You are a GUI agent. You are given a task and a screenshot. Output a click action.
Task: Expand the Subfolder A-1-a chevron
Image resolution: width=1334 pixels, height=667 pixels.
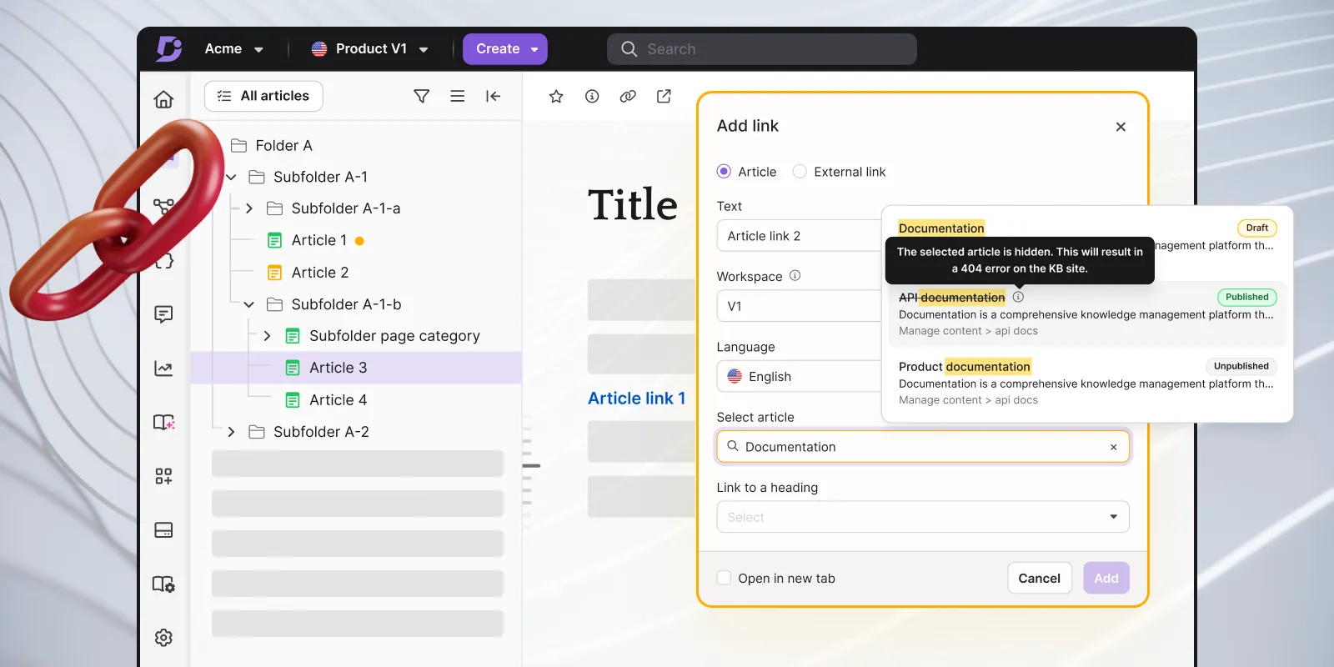tap(249, 208)
